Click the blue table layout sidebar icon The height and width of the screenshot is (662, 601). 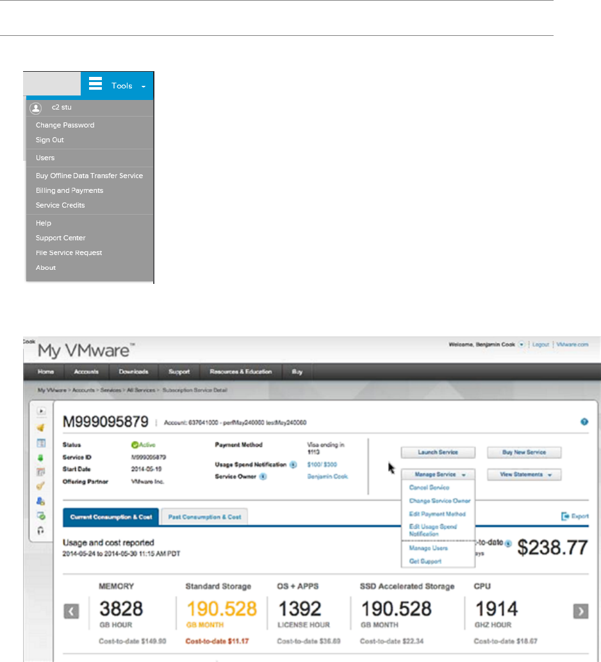tap(41, 443)
